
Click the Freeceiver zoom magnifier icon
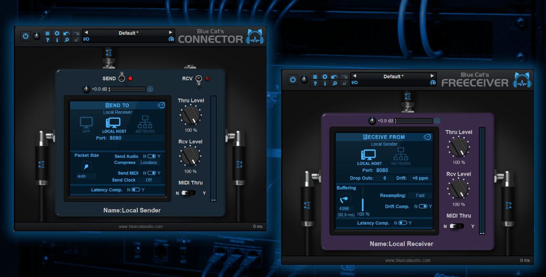point(334,83)
